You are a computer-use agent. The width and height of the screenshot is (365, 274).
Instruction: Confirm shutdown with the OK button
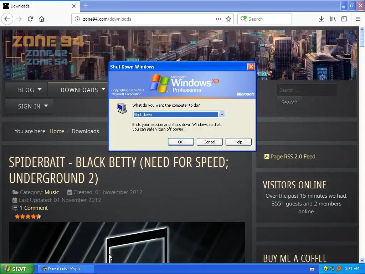181,142
